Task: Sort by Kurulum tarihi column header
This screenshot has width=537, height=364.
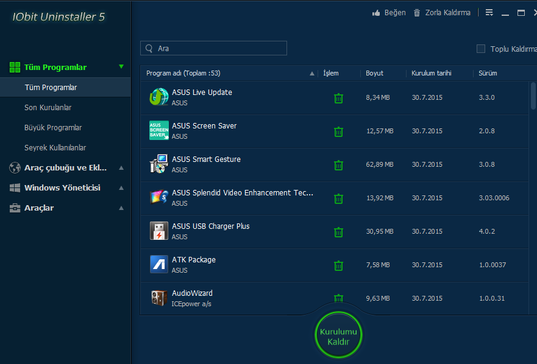Action: pos(432,73)
